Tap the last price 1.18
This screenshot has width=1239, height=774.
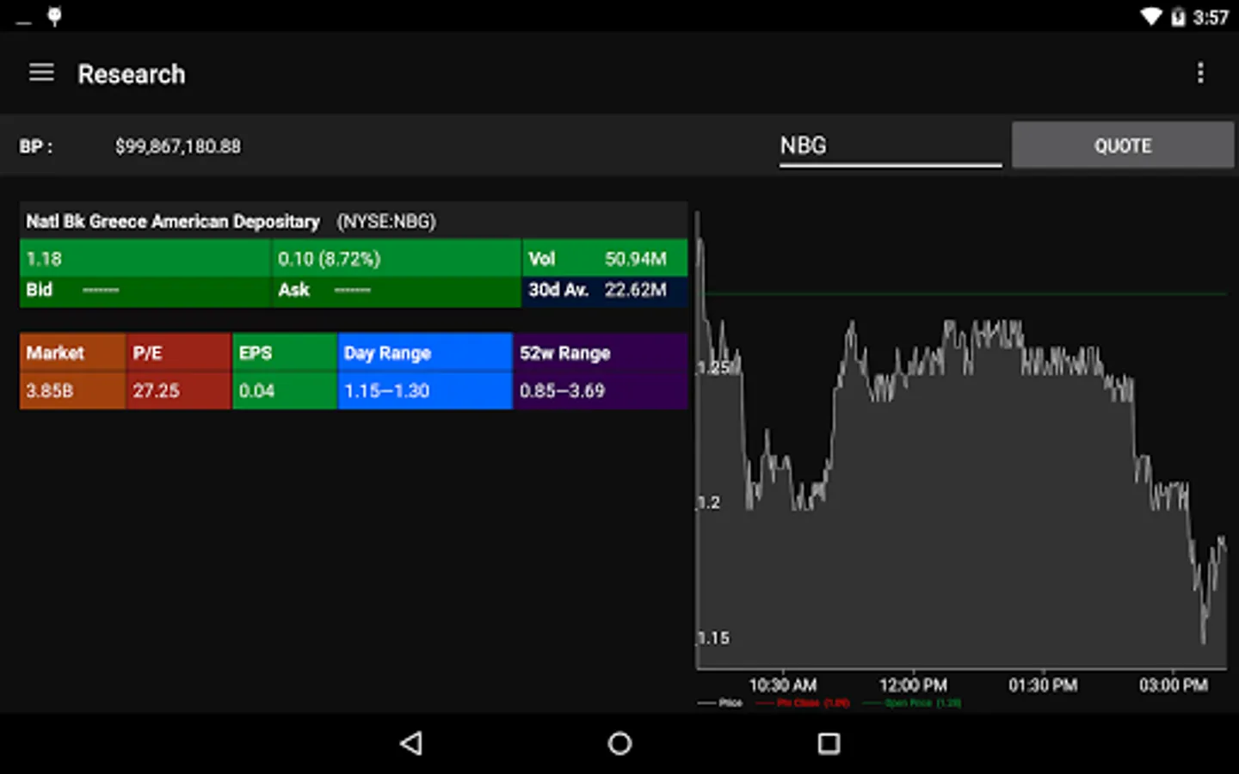pos(44,259)
